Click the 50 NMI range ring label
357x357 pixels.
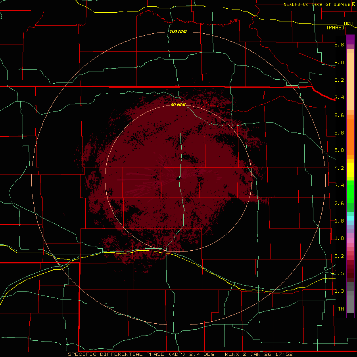tap(178, 105)
